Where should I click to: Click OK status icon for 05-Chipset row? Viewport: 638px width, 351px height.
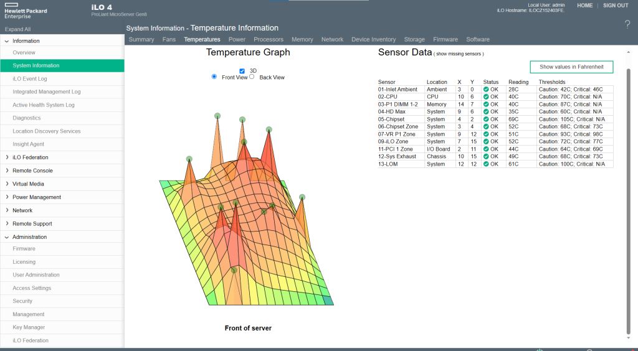click(486, 119)
